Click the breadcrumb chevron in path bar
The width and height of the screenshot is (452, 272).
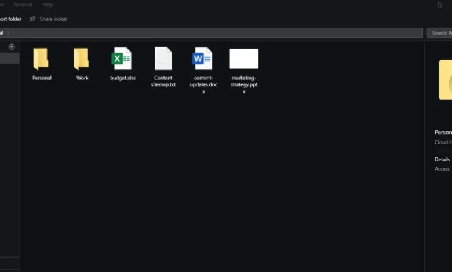[8, 33]
